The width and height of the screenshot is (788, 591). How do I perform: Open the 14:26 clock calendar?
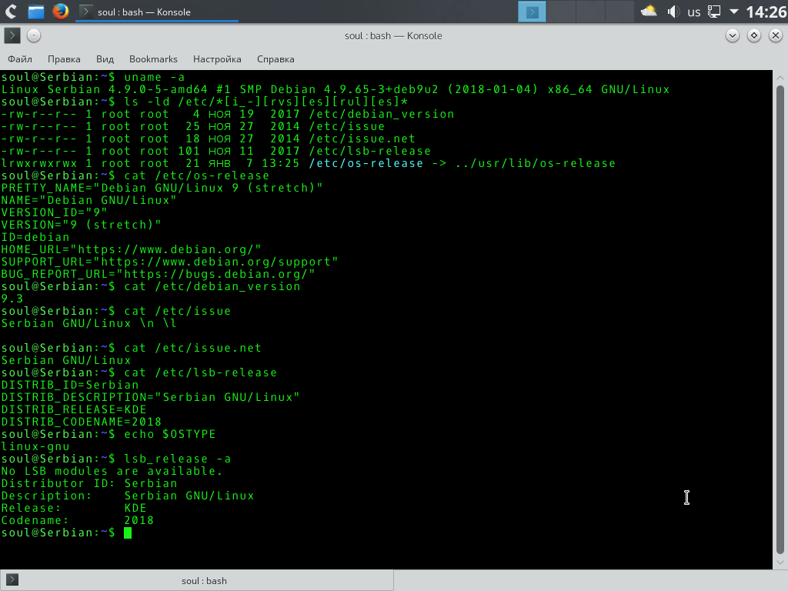coord(766,12)
